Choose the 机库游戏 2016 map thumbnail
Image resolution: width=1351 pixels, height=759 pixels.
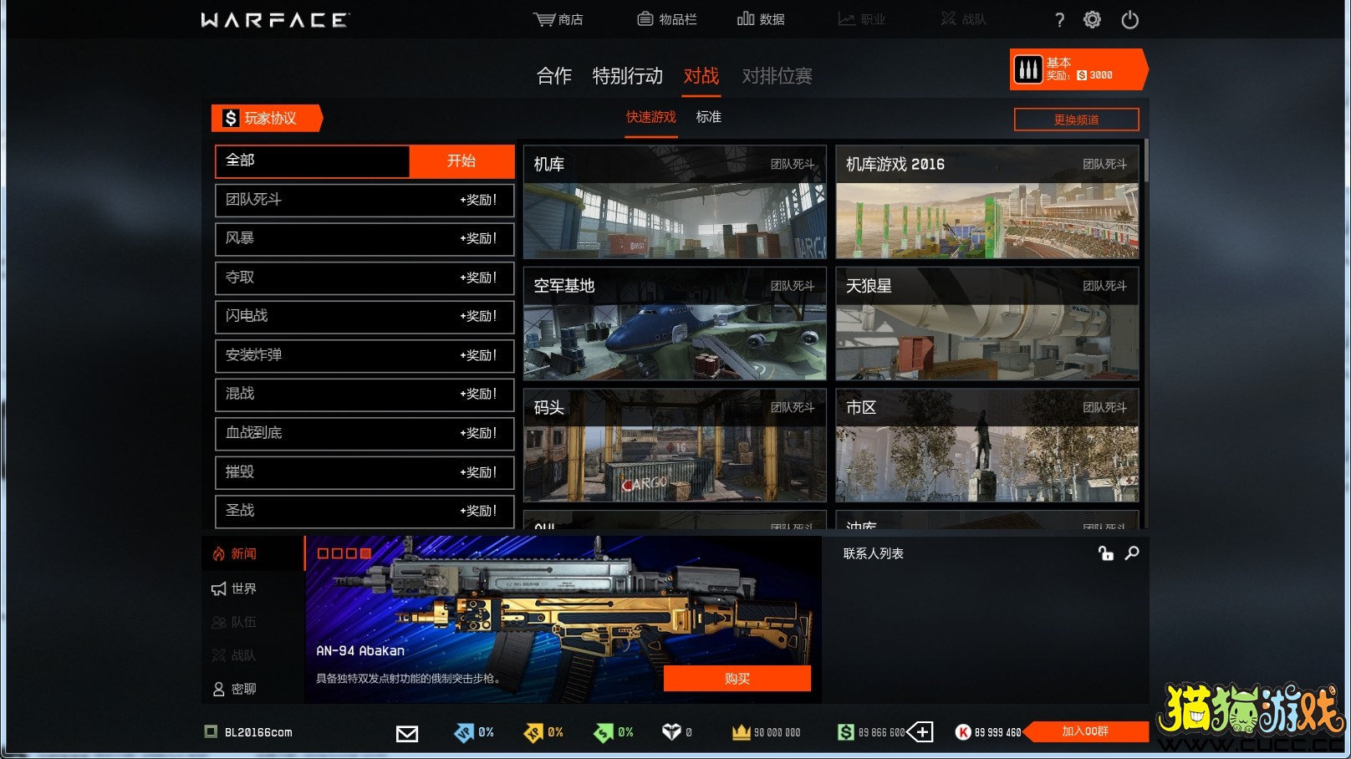click(x=987, y=202)
